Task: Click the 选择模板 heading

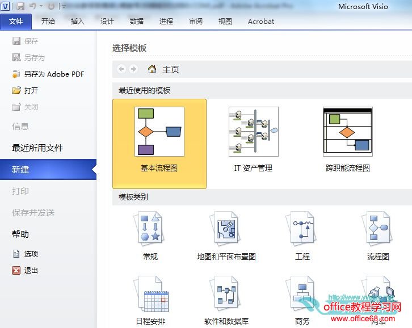Action: 129,48
